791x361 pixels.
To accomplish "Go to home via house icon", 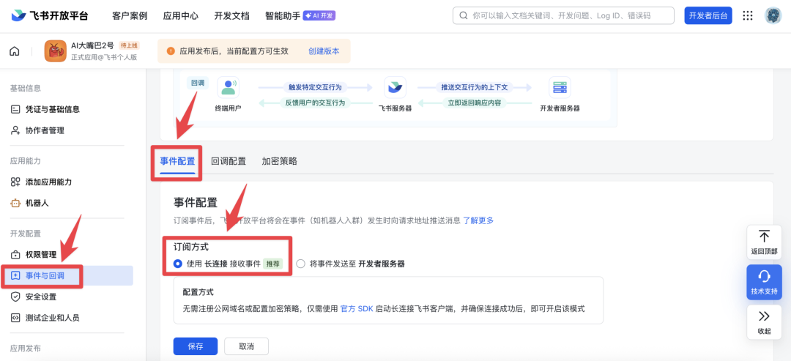I will point(15,51).
